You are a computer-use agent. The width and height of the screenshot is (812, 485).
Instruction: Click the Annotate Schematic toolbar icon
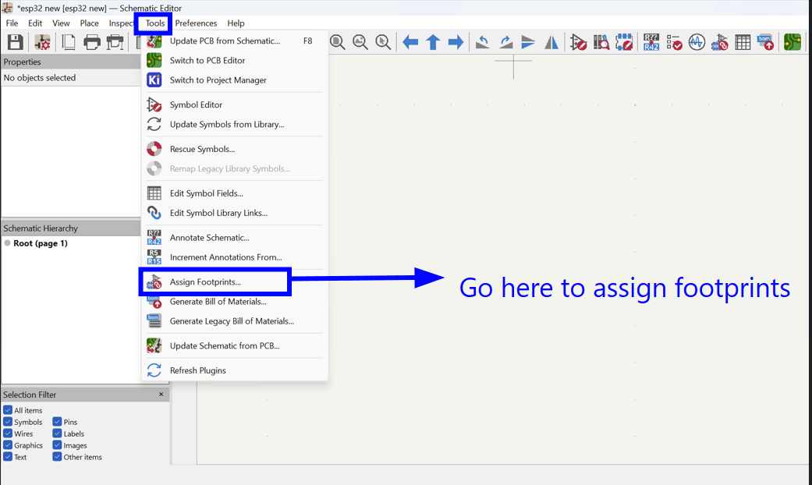[651, 42]
